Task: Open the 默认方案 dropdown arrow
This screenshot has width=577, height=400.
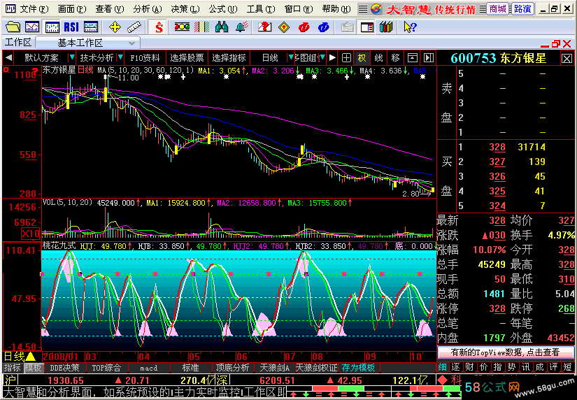Action: click(72, 57)
